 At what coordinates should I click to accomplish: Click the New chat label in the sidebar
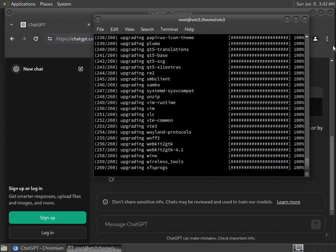(x=33, y=69)
